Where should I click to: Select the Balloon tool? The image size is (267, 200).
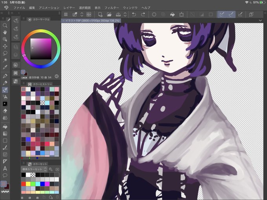click(x=5, y=175)
